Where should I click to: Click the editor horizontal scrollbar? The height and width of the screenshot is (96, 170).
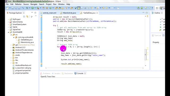(x=94, y=68)
